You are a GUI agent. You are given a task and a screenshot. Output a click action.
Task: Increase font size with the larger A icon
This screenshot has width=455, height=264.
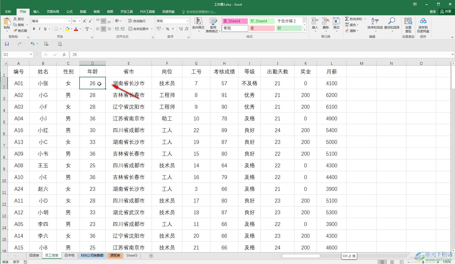85,21
